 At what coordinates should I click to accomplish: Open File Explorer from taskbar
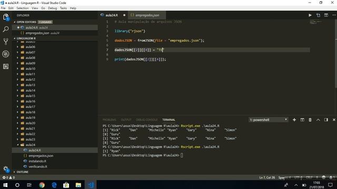tap(78, 185)
